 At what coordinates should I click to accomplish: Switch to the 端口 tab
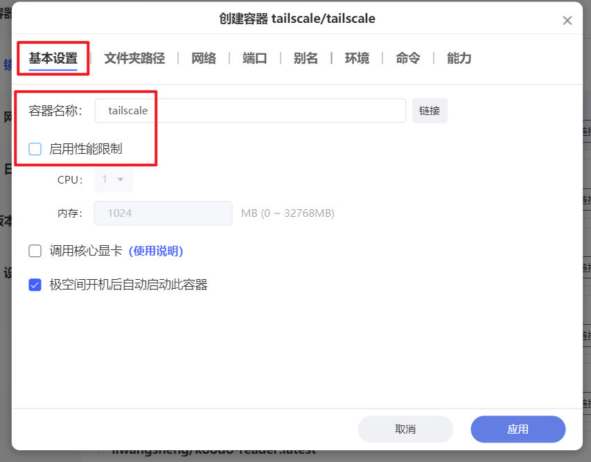click(254, 58)
